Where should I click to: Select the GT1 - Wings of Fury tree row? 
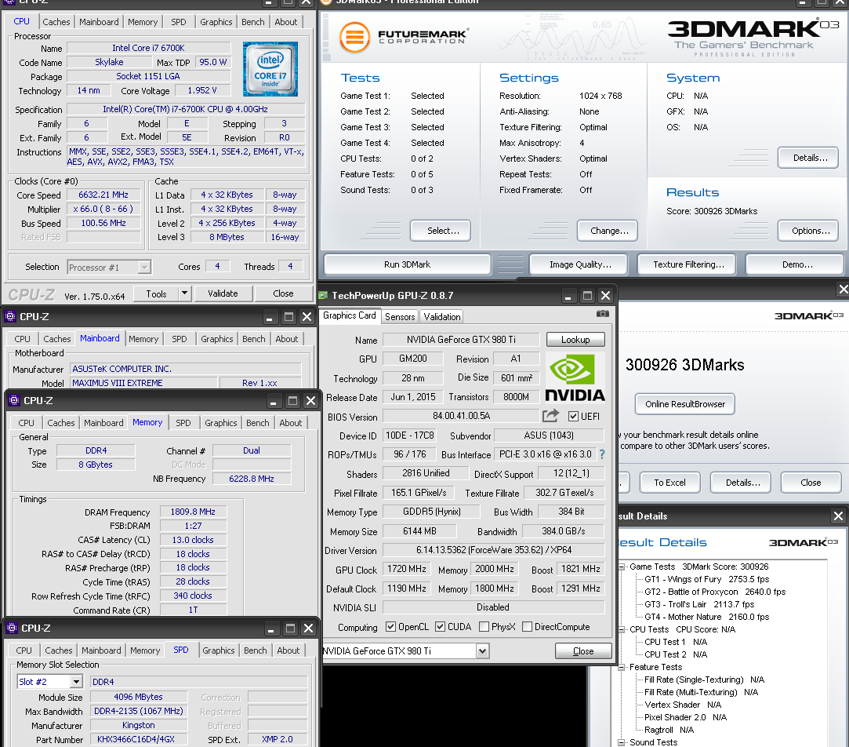[706, 579]
